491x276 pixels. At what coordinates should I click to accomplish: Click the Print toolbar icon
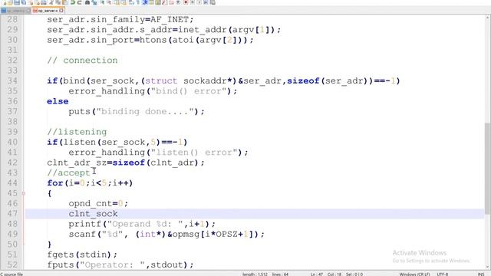point(44,2)
